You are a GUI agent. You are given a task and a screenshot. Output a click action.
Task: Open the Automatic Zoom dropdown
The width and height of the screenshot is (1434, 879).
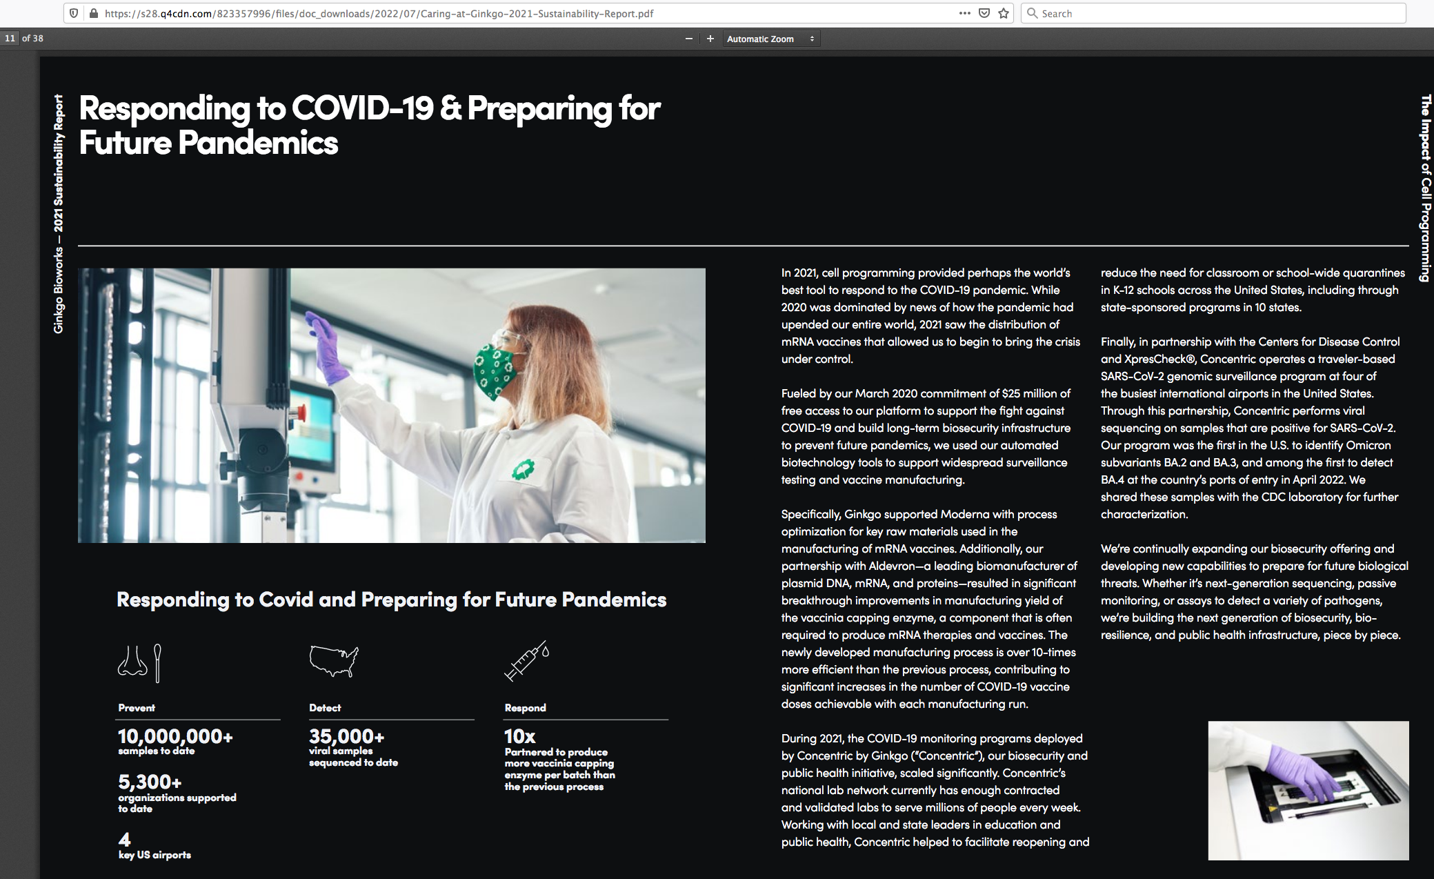770,39
